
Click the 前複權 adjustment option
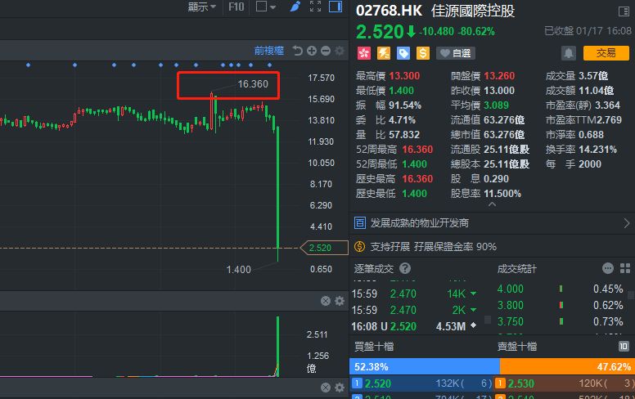pyautogui.click(x=268, y=51)
